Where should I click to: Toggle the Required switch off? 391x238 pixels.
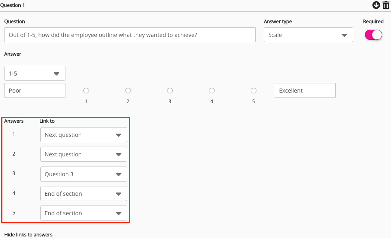tap(373, 35)
